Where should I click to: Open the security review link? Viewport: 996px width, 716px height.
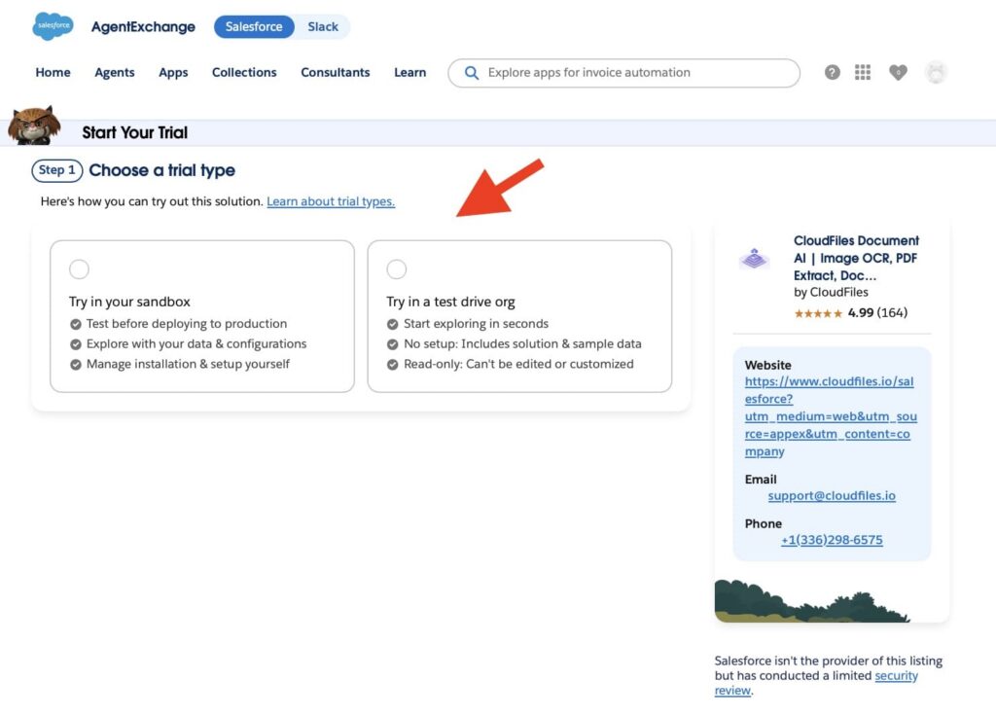coord(816,683)
